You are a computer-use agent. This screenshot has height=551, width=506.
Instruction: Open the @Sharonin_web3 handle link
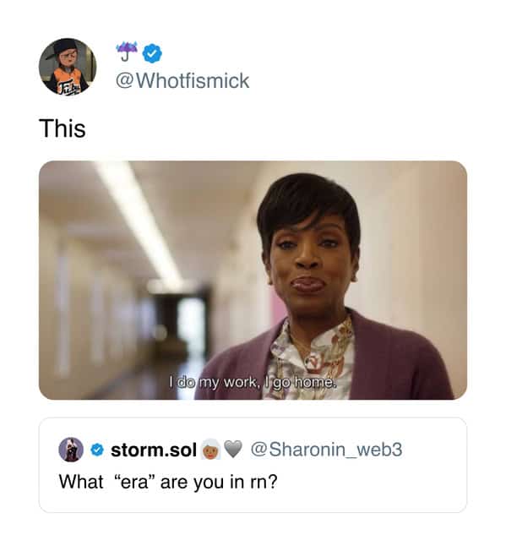coord(326,450)
